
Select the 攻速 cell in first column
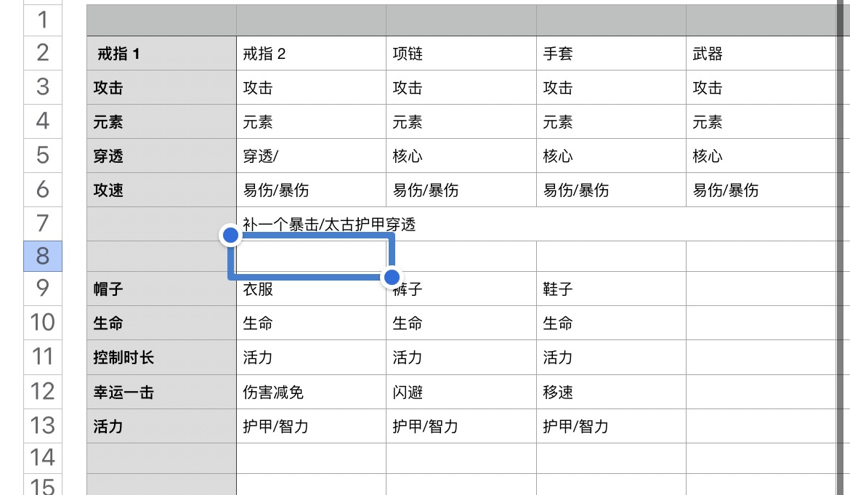pyautogui.click(x=161, y=190)
